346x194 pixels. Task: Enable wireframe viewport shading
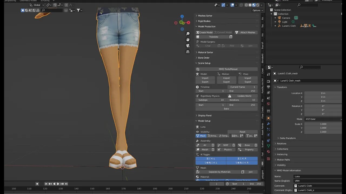pyautogui.click(x=246, y=5)
